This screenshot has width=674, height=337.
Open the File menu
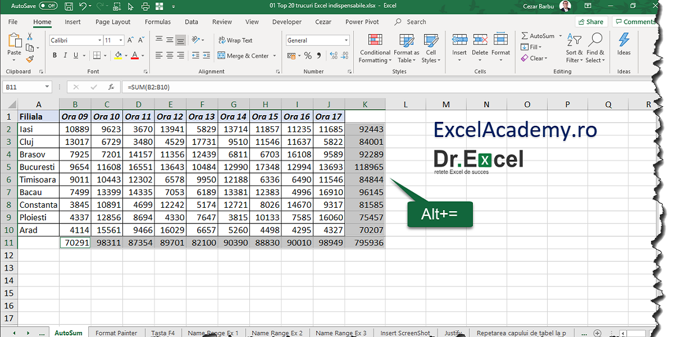click(x=13, y=22)
